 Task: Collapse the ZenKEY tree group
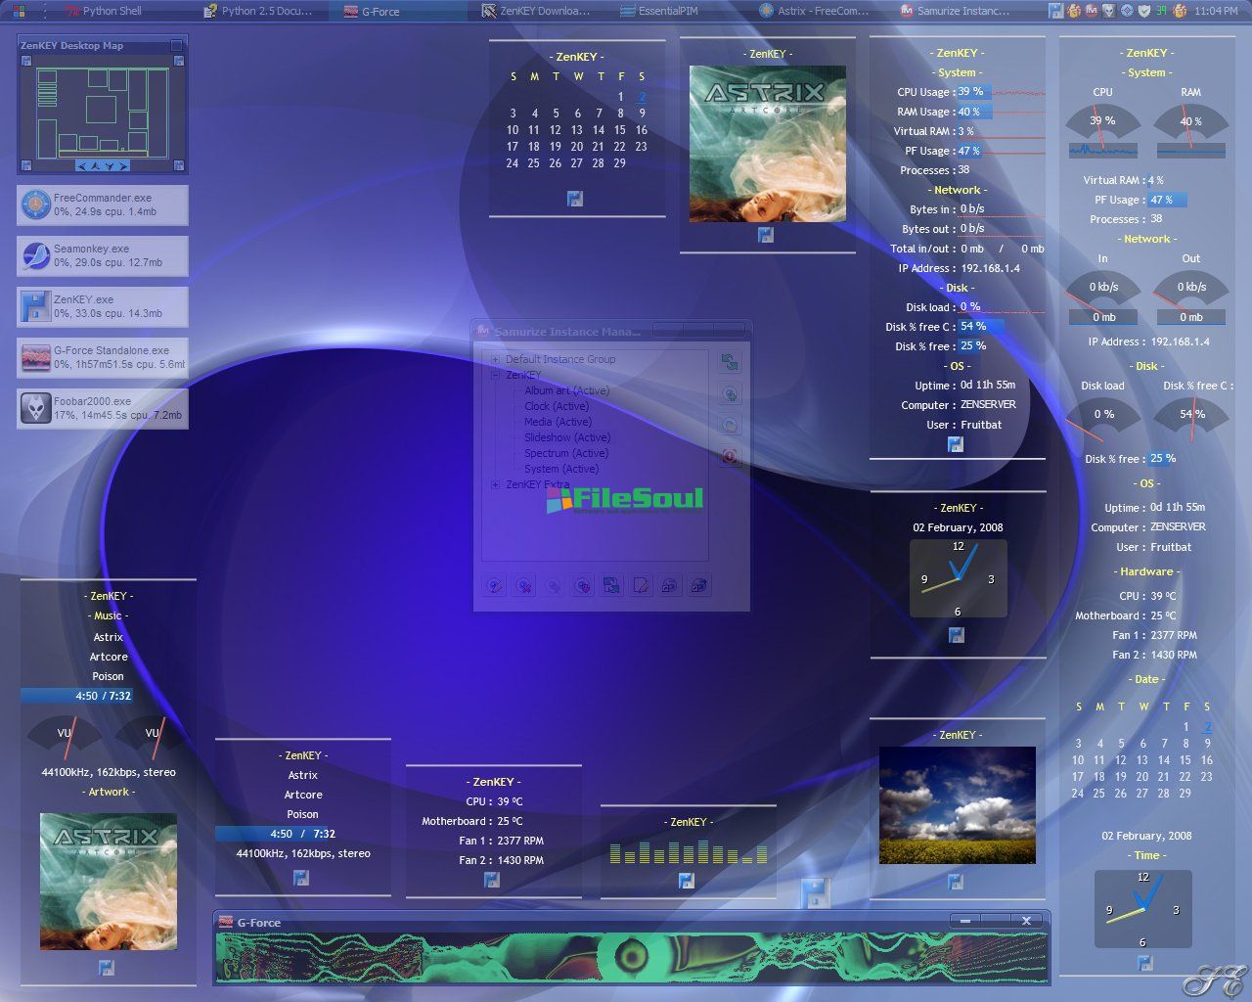(495, 375)
